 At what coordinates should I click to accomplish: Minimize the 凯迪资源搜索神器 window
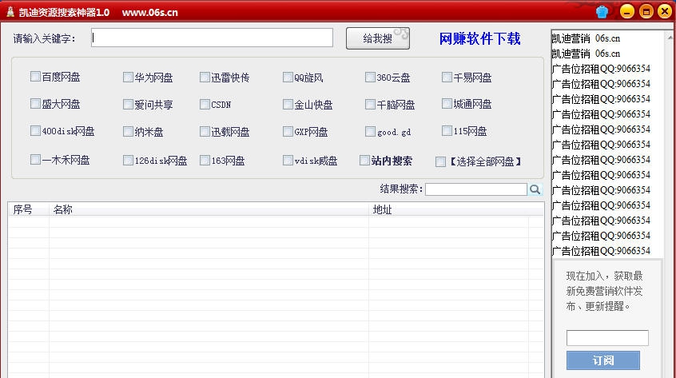pyautogui.click(x=626, y=12)
